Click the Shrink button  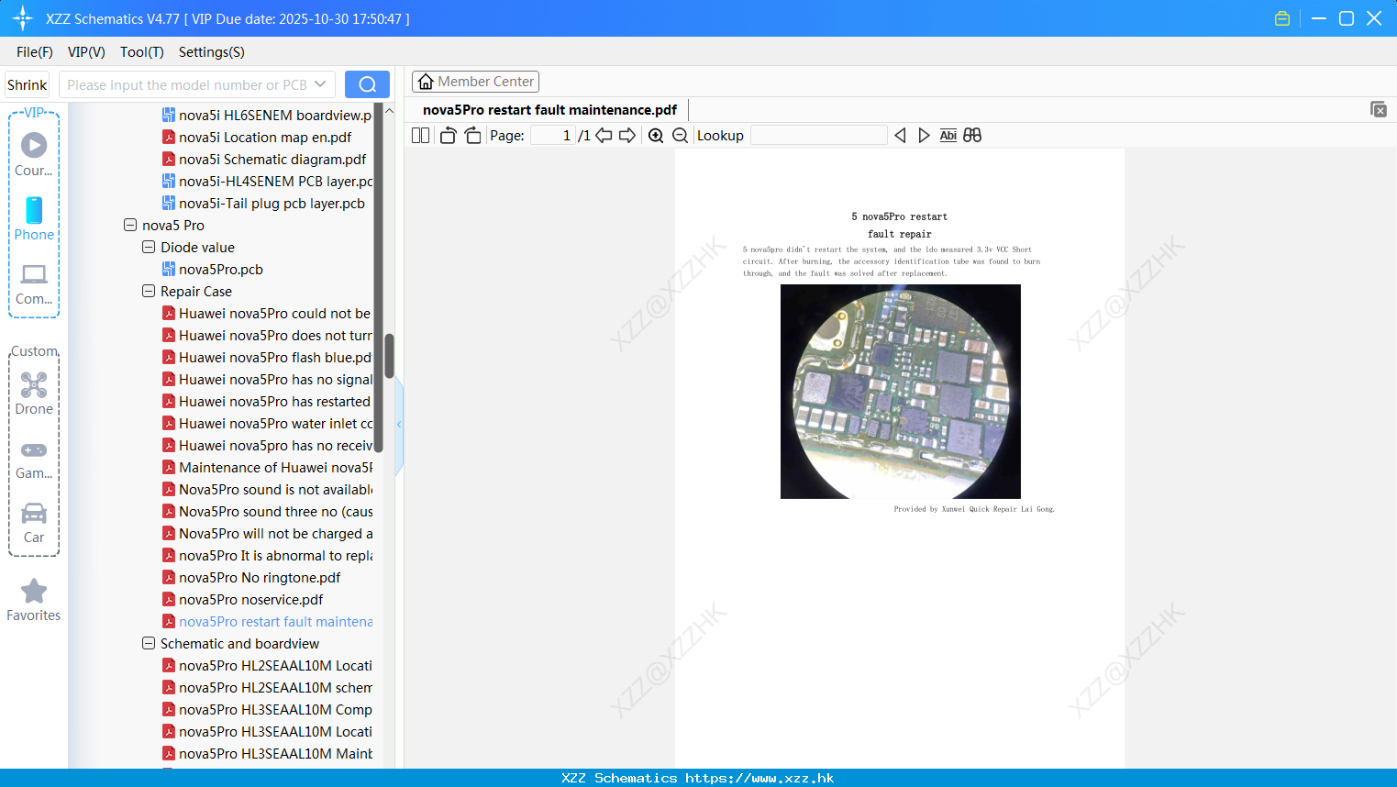pyautogui.click(x=27, y=84)
